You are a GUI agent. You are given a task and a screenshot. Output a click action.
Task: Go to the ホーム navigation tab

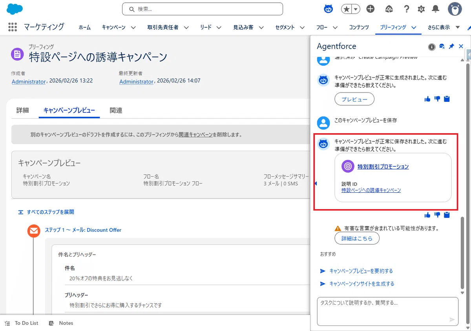84,27
